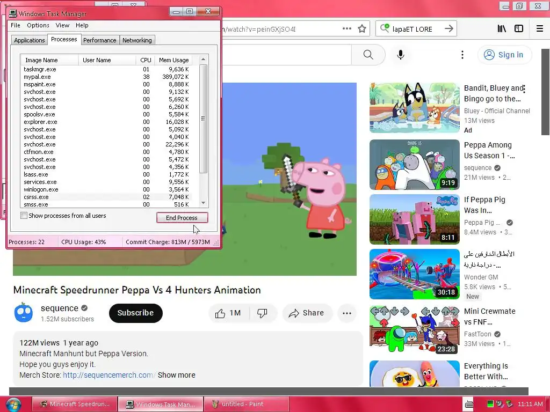Open the Mini Crewmate vs FNF thumbnail
This screenshot has width=550, height=412.
[414, 329]
